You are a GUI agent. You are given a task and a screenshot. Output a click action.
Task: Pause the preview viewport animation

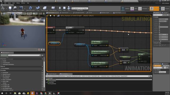tap(41, 50)
